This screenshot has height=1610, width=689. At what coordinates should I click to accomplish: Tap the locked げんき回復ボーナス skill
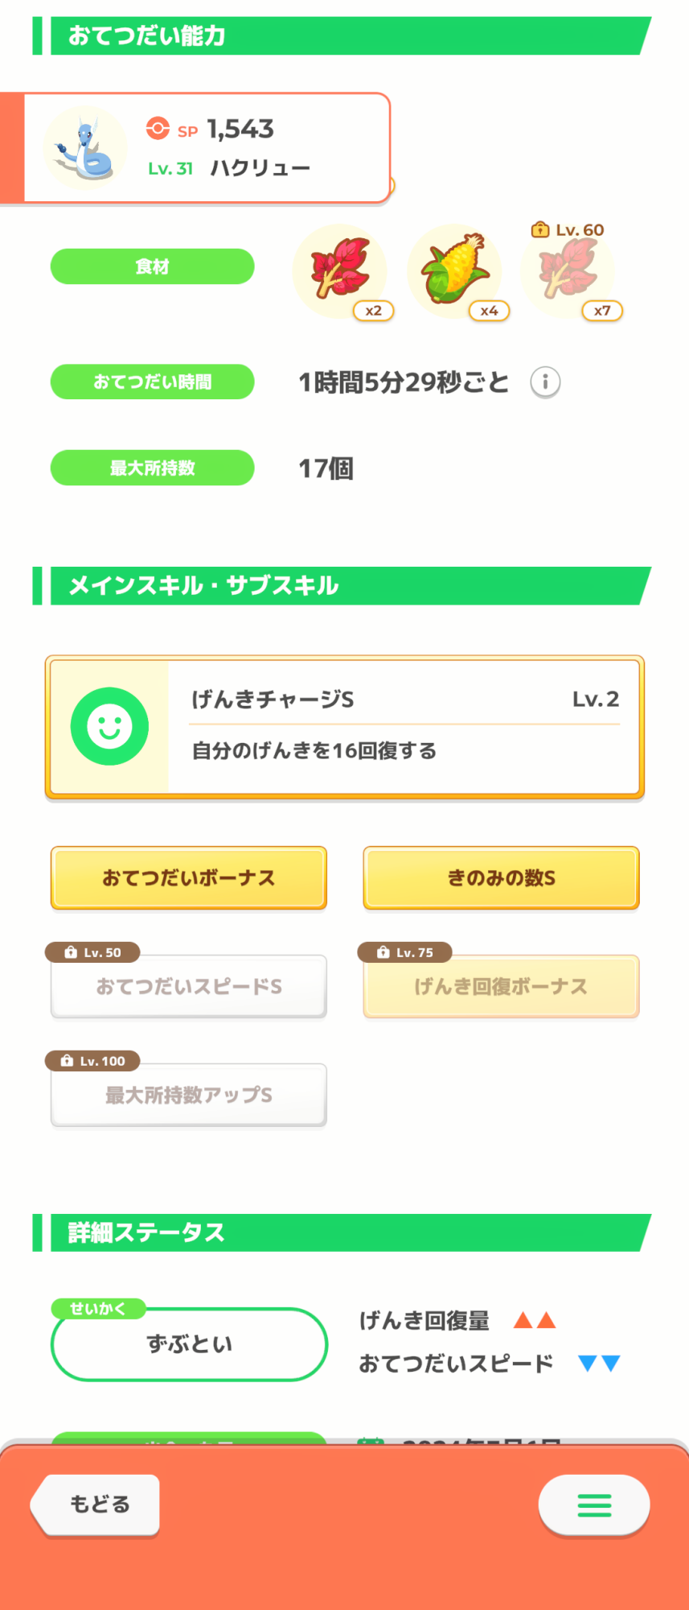[501, 986]
